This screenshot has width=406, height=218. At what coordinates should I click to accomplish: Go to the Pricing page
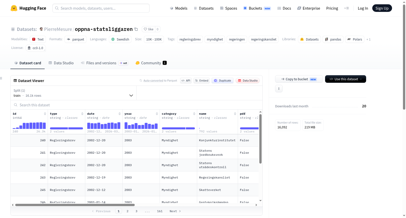pyautogui.click(x=332, y=8)
